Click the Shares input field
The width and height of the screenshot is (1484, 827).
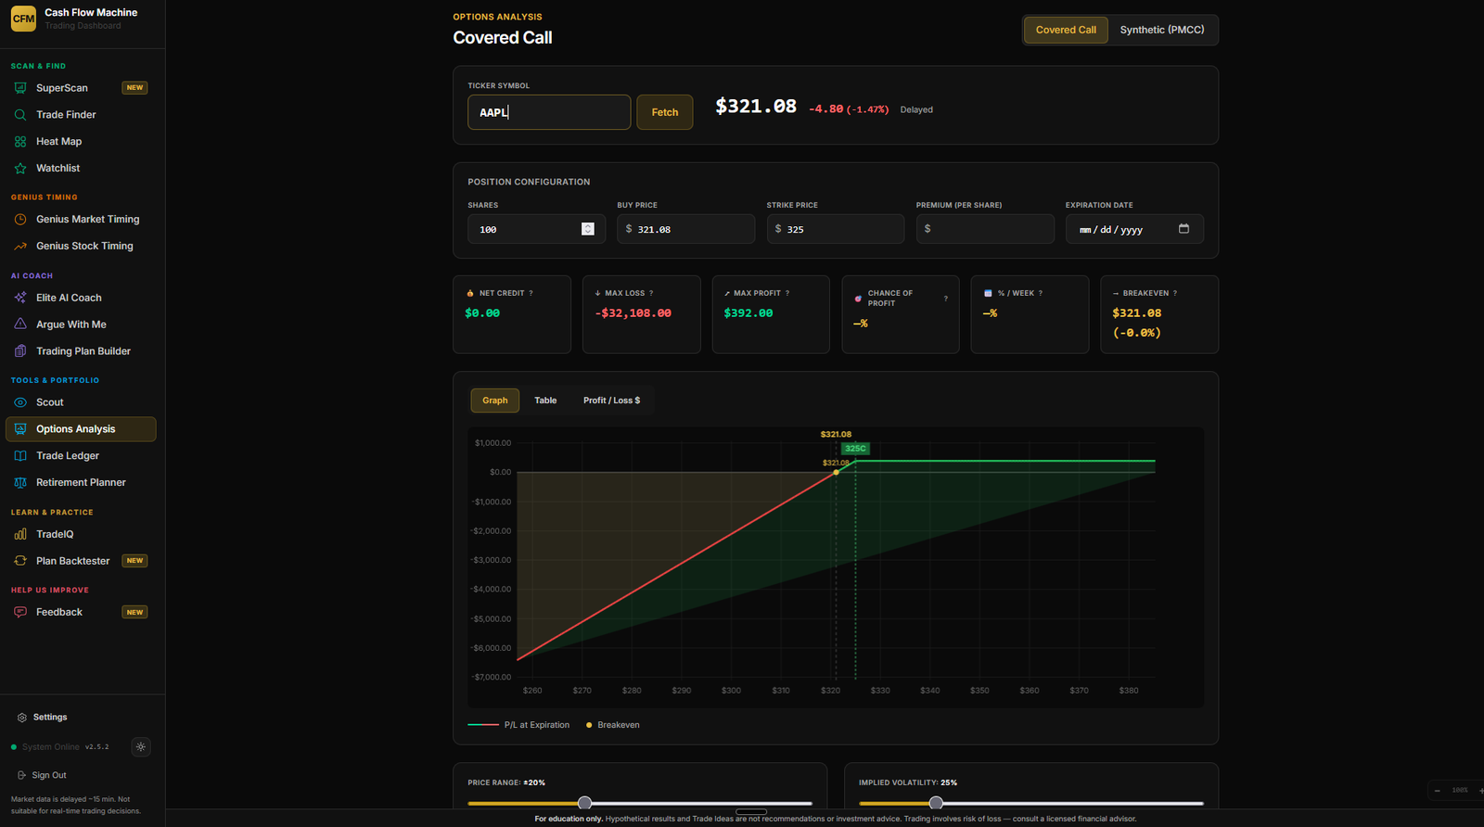[x=536, y=229]
